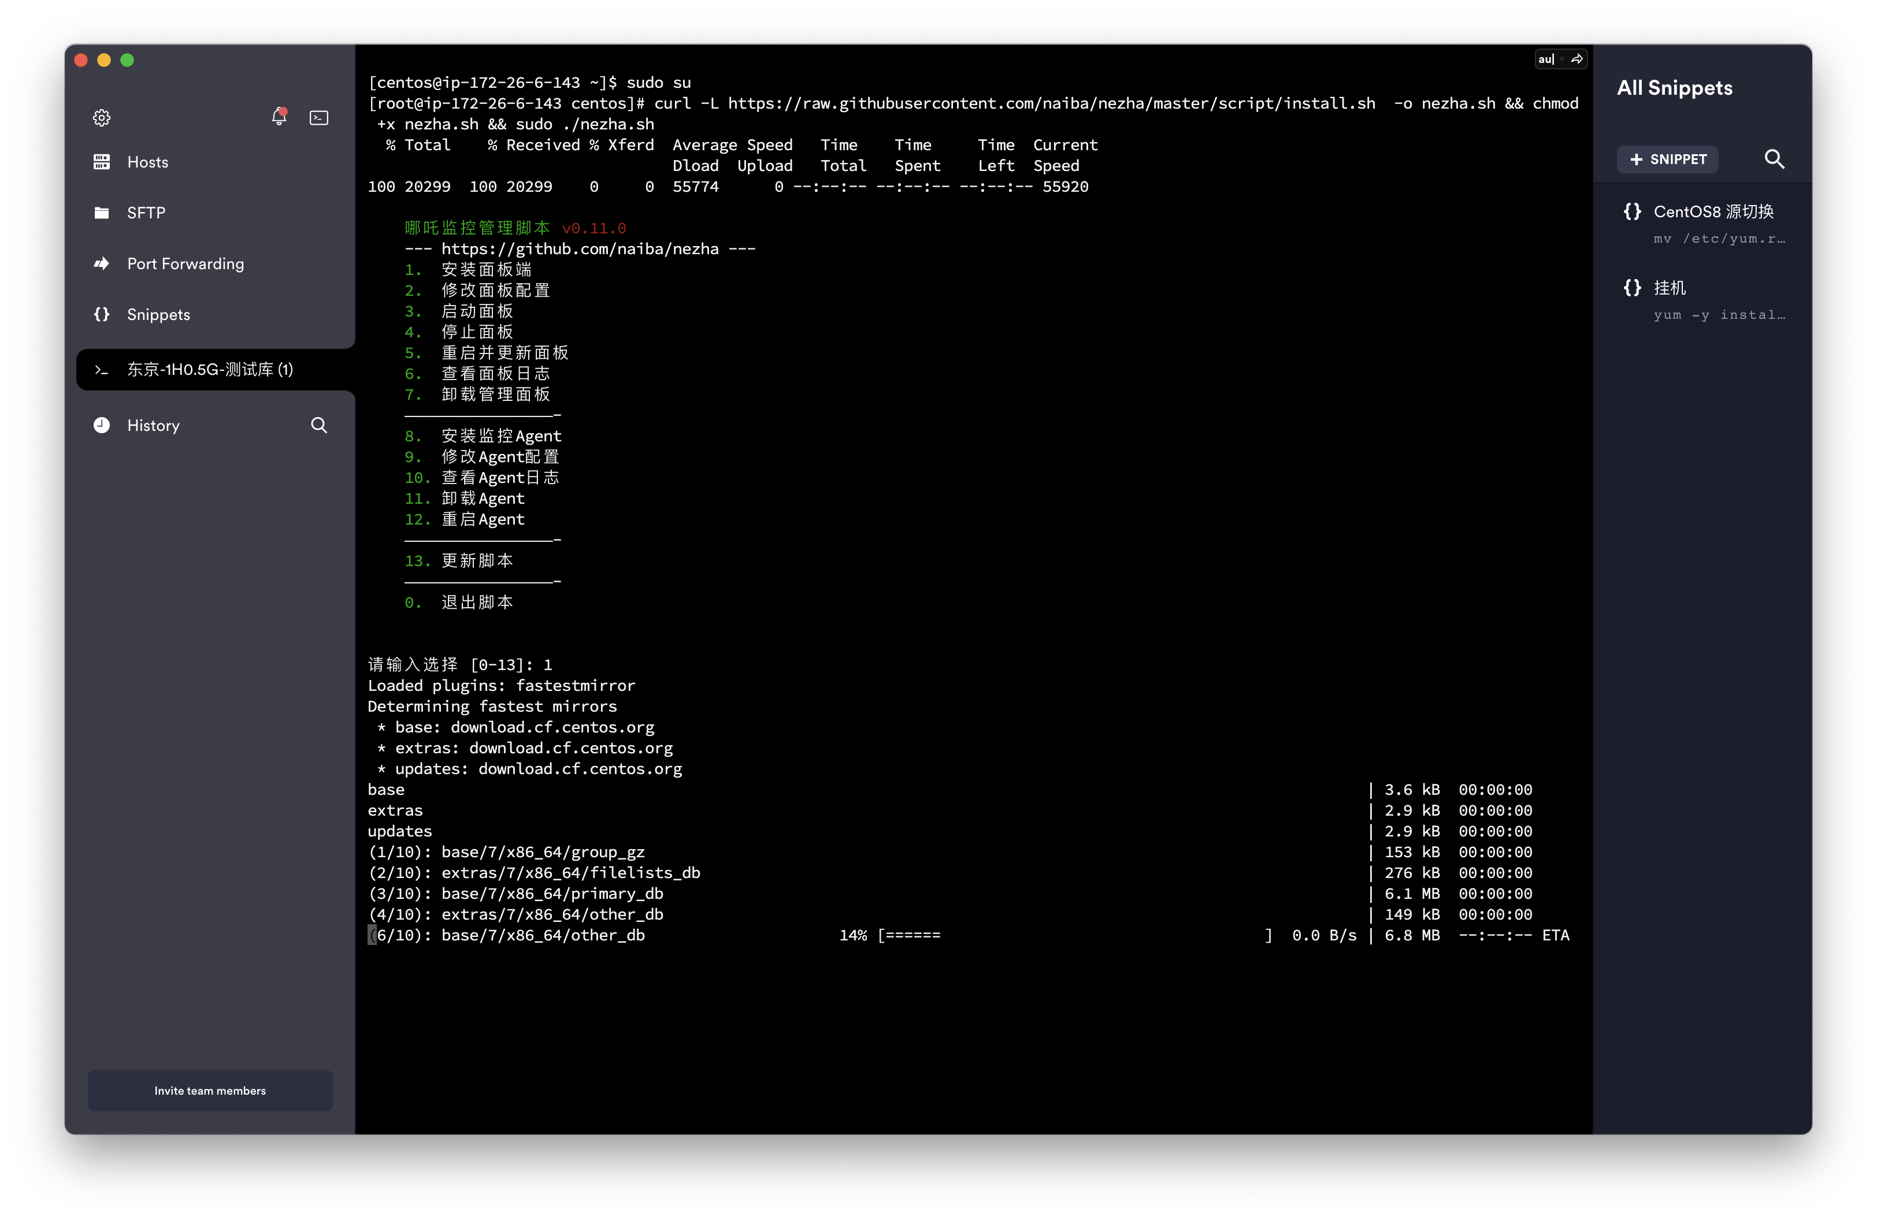The height and width of the screenshot is (1220, 1877).
Task: Click the '请输入选择 [0-13]: 1' prompt line
Action: (x=460, y=665)
